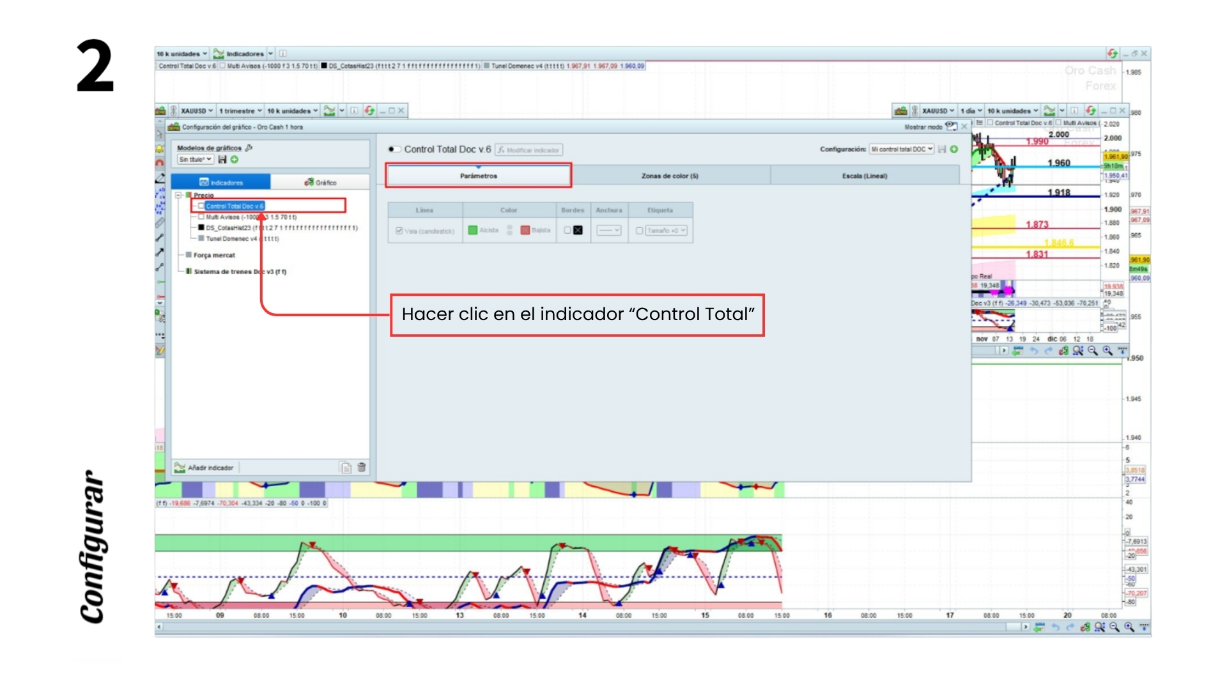Add configuration with green plus near Configuración
This screenshot has height=690, width=1227.
click(x=954, y=149)
